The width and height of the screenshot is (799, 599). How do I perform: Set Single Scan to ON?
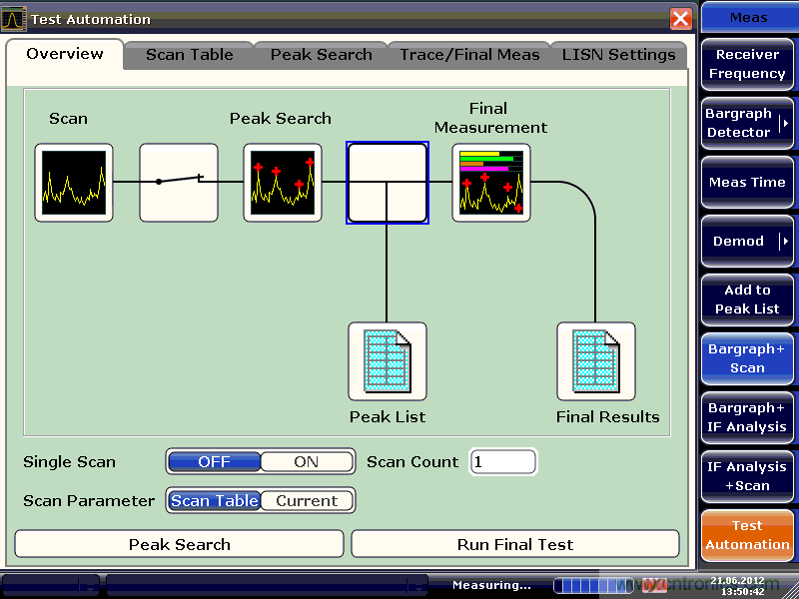[307, 462]
